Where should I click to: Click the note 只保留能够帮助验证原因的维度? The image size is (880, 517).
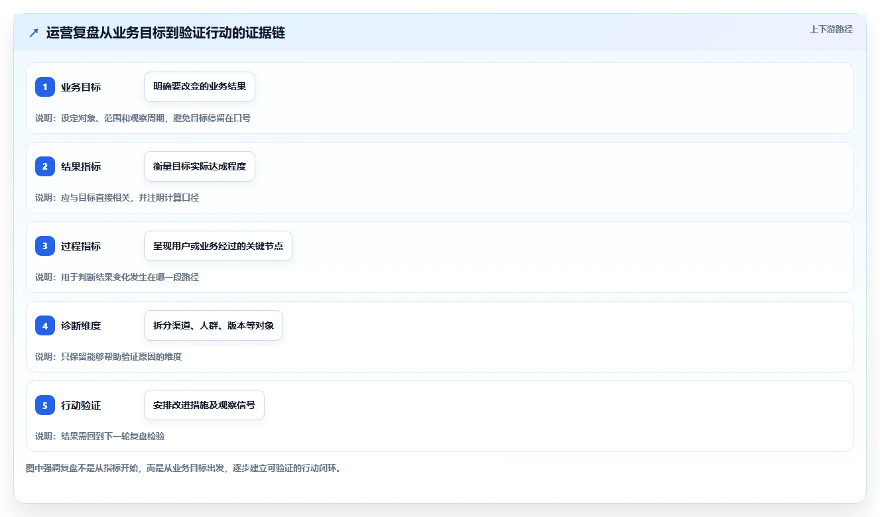[121, 357]
